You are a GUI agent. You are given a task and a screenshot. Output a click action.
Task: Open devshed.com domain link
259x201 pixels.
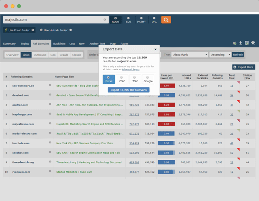pos(21,95)
